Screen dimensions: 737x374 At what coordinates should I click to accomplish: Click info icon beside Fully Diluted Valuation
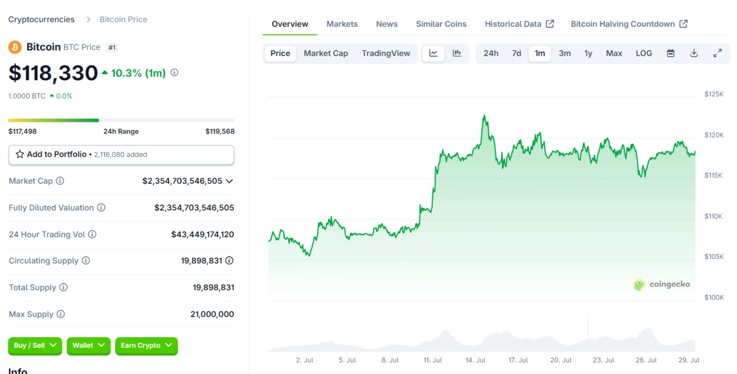click(x=101, y=207)
